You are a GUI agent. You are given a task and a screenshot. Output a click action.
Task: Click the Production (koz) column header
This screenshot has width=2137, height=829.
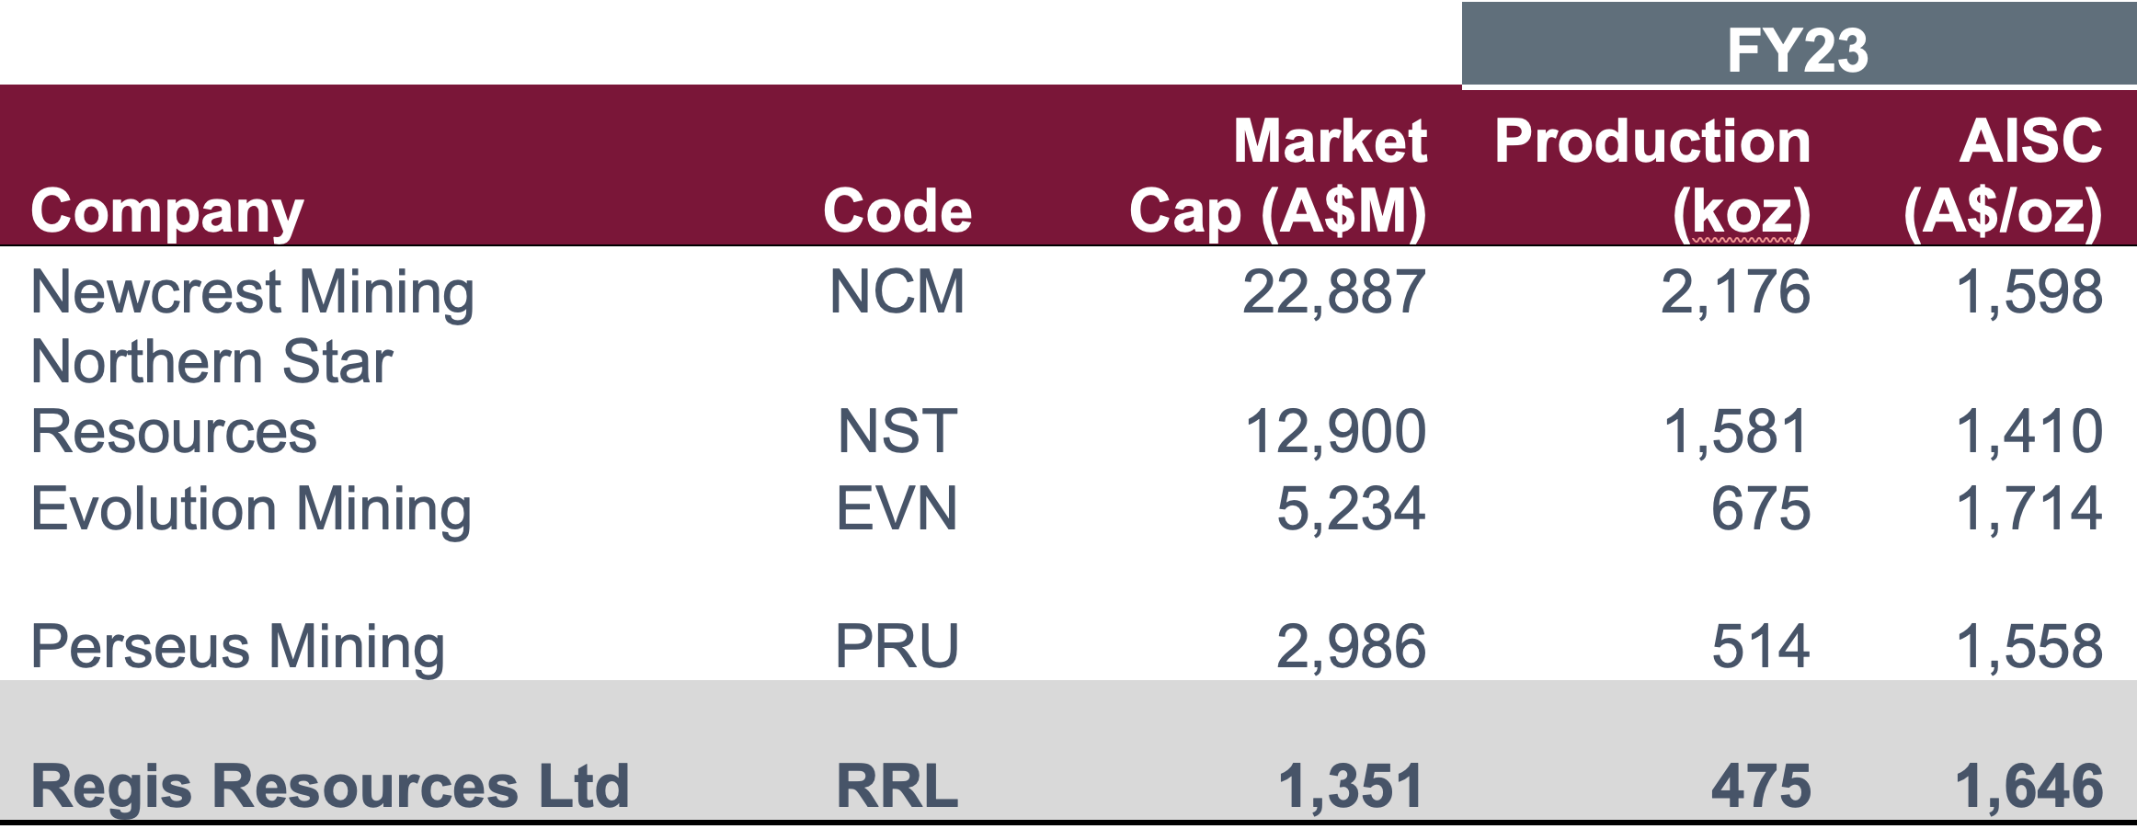pyautogui.click(x=1652, y=176)
